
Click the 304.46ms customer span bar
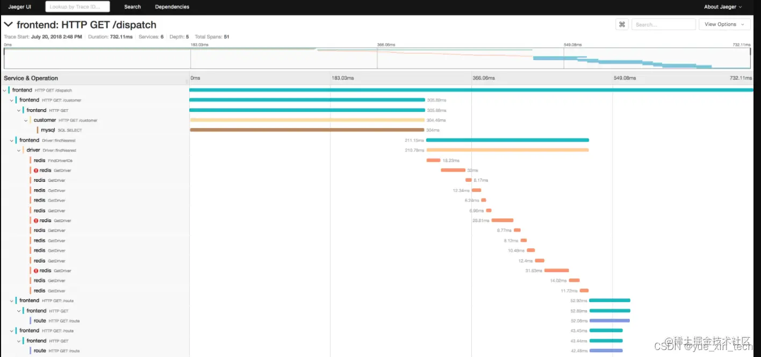307,120
